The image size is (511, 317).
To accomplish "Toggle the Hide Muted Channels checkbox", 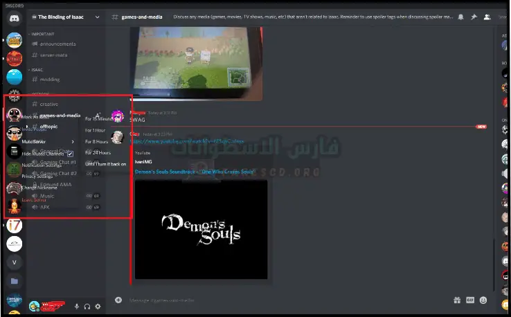I will click(70, 154).
